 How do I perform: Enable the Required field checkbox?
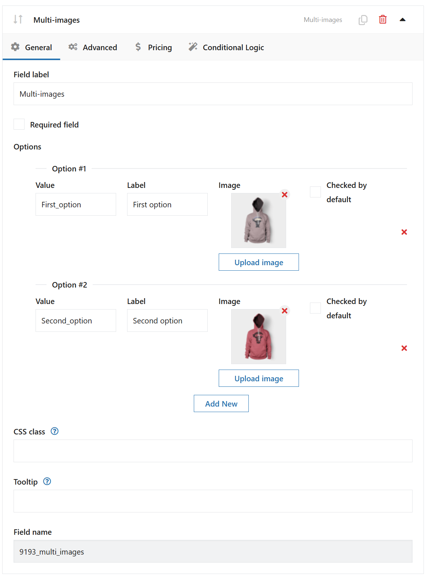19,124
